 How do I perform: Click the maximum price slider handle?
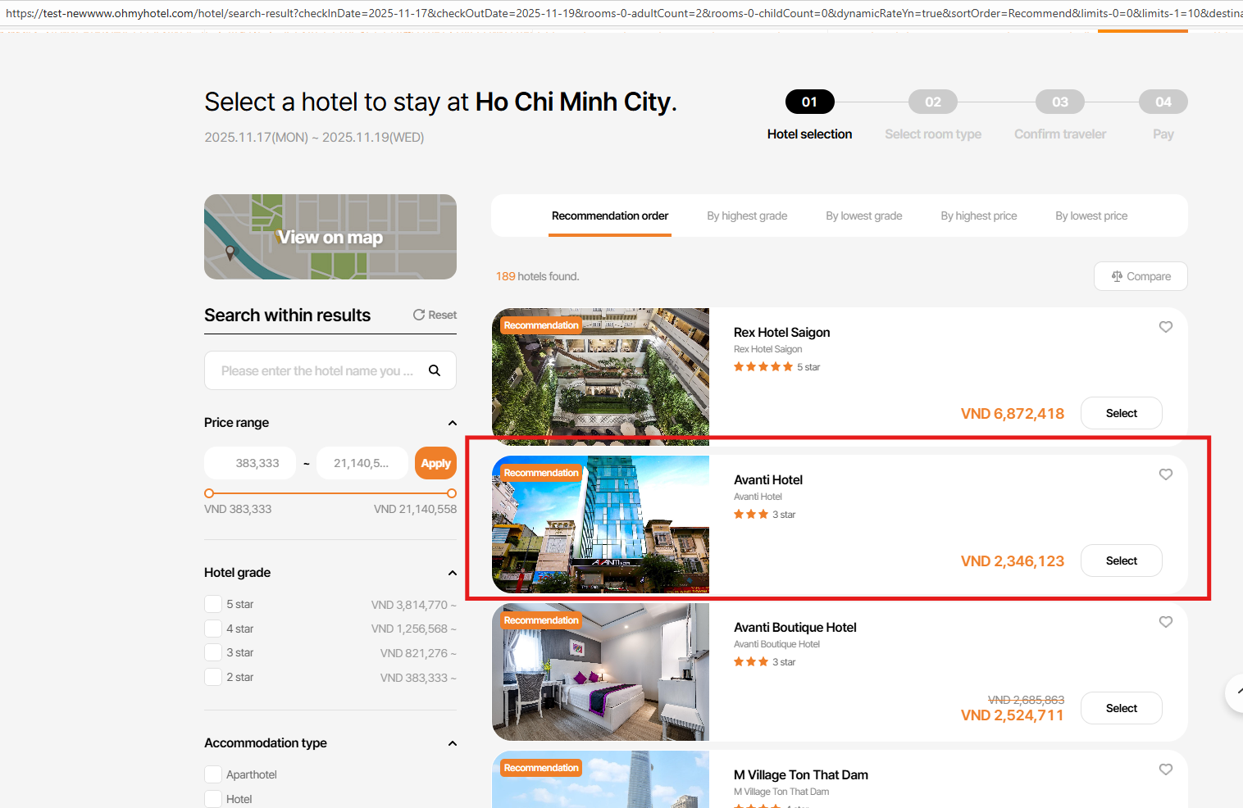point(452,493)
